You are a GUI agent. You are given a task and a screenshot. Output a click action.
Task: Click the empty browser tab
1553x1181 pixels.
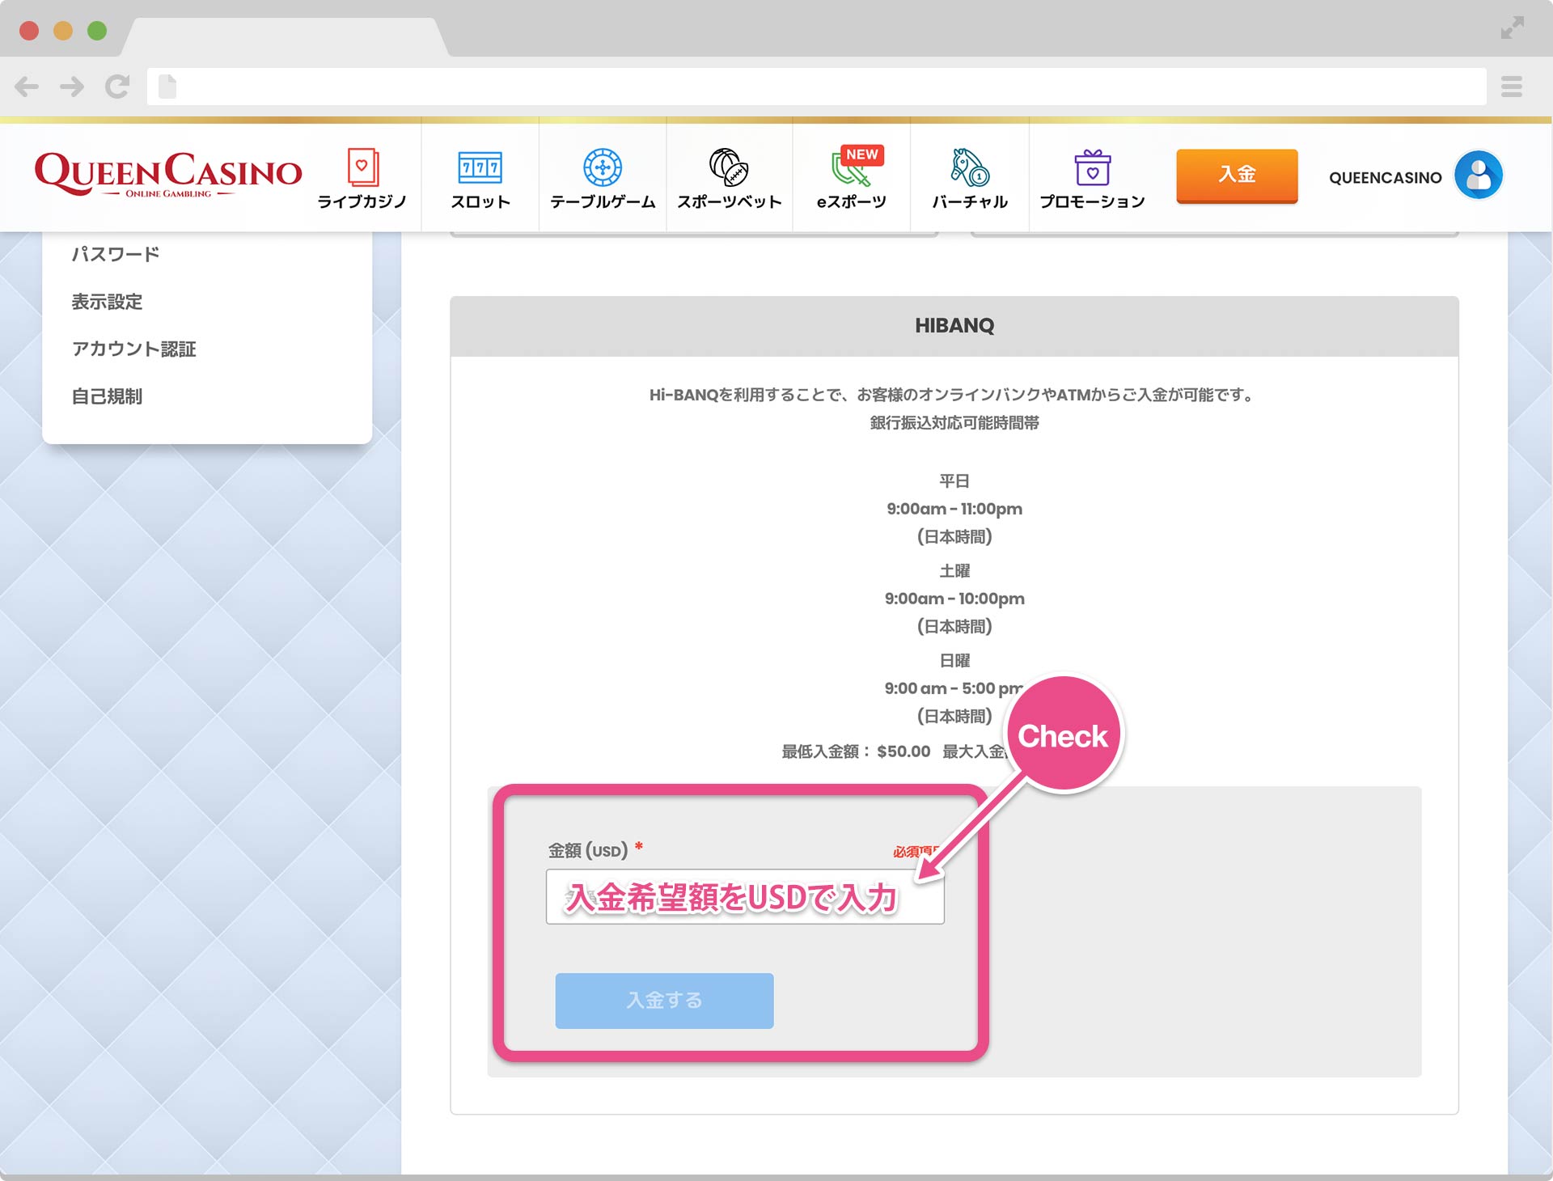[x=285, y=37]
